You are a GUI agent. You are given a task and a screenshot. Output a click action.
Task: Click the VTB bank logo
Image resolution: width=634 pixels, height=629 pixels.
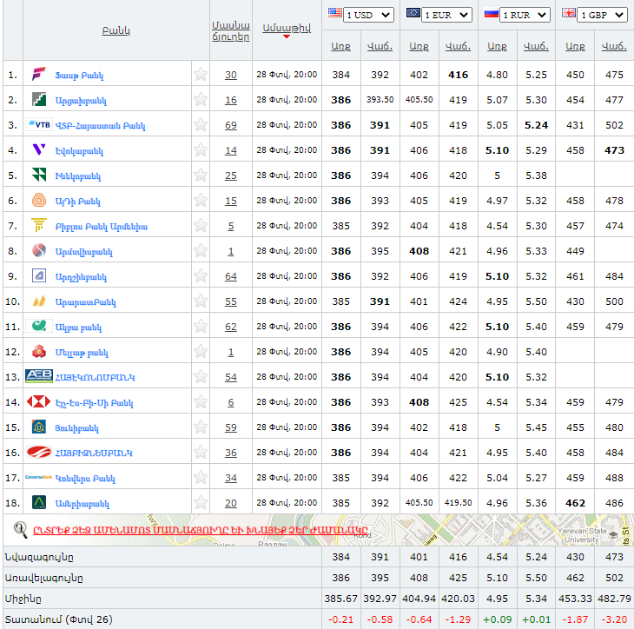[39, 124]
